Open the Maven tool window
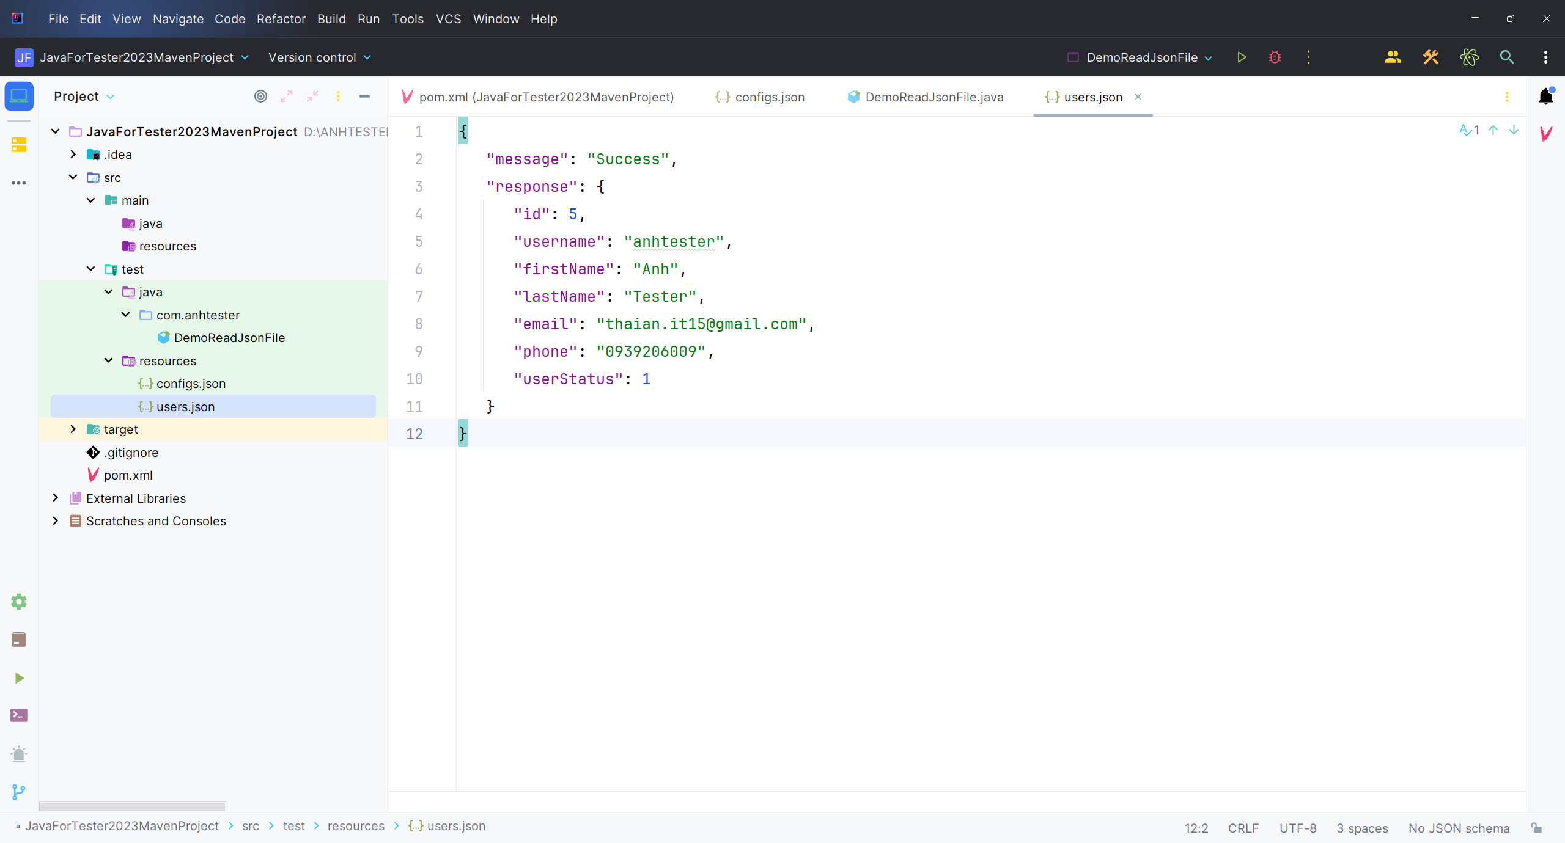Image resolution: width=1565 pixels, height=843 pixels. click(x=1545, y=133)
